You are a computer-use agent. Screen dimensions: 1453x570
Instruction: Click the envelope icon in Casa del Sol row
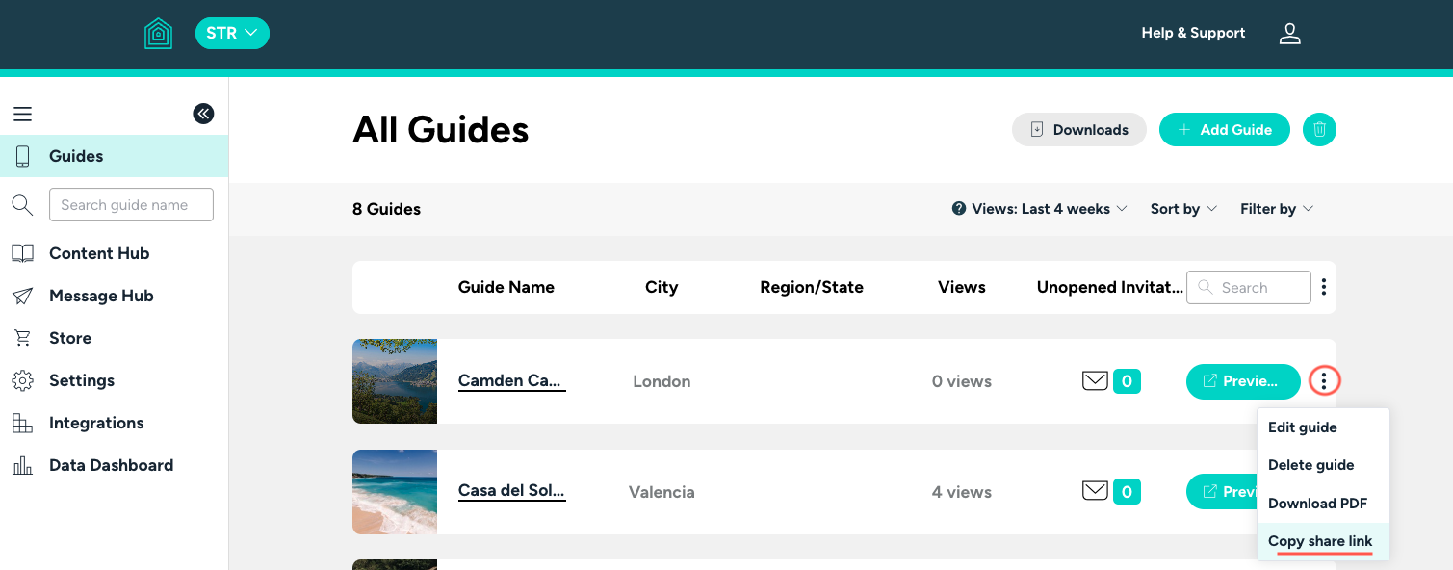click(1095, 491)
